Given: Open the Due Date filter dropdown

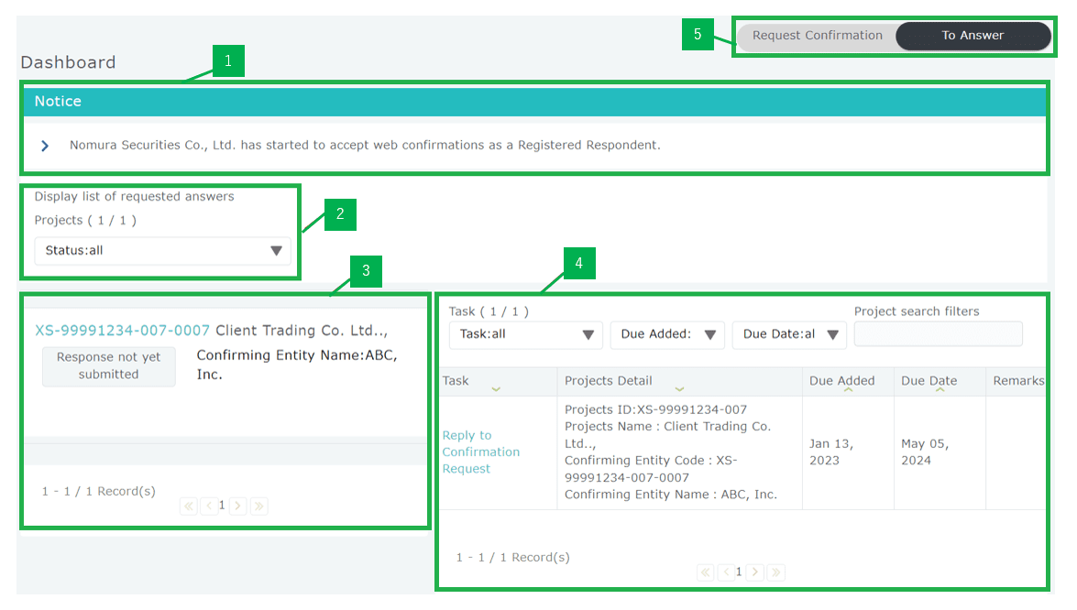Looking at the screenshot, I should [789, 335].
